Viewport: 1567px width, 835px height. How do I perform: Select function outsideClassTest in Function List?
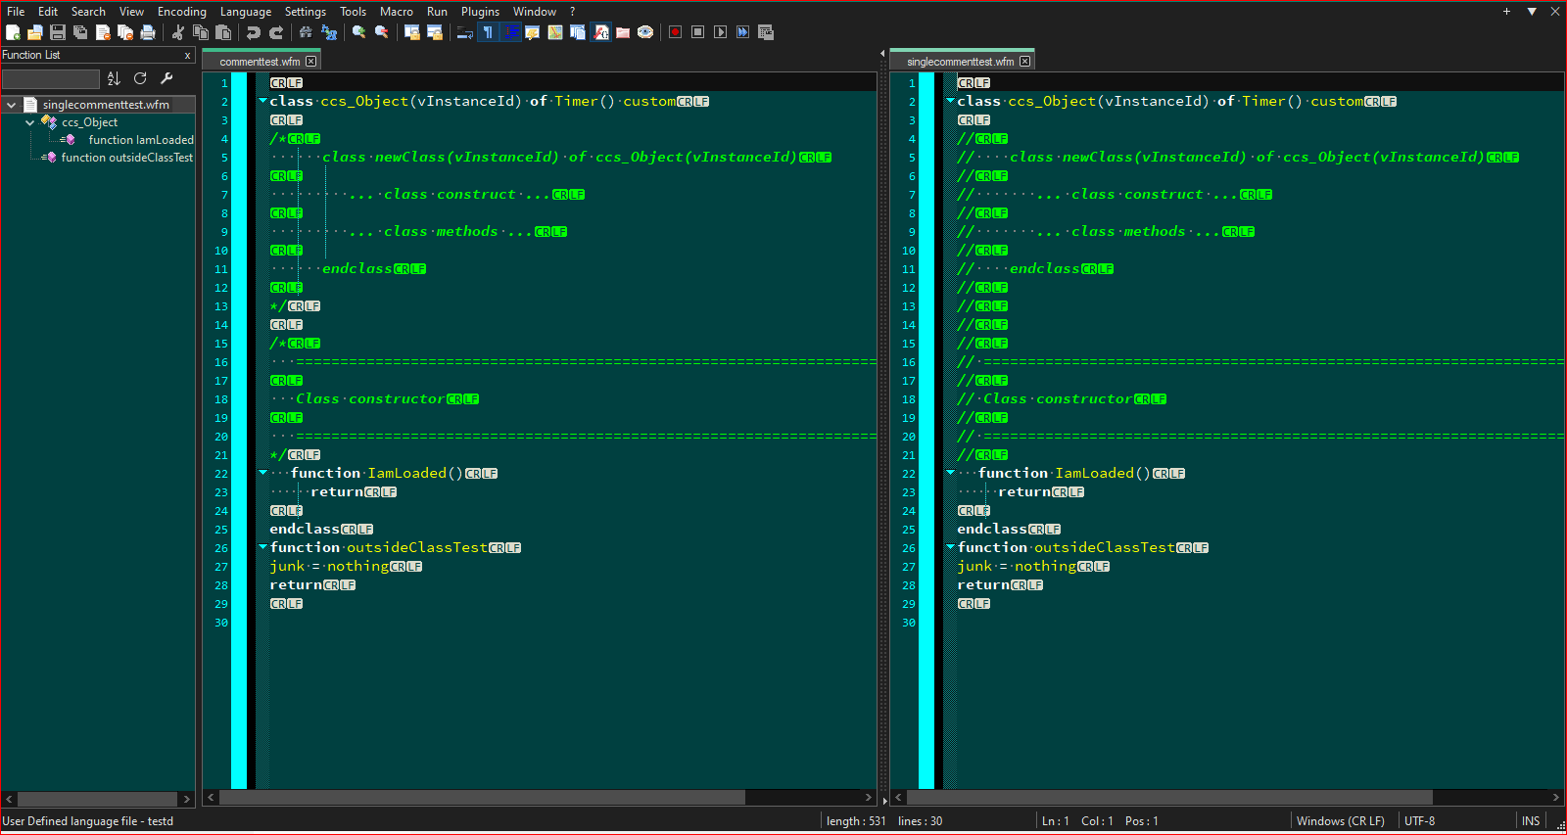pyautogui.click(x=127, y=158)
